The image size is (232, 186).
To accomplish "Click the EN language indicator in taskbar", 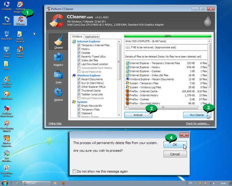I will pyautogui.click(x=191, y=183).
